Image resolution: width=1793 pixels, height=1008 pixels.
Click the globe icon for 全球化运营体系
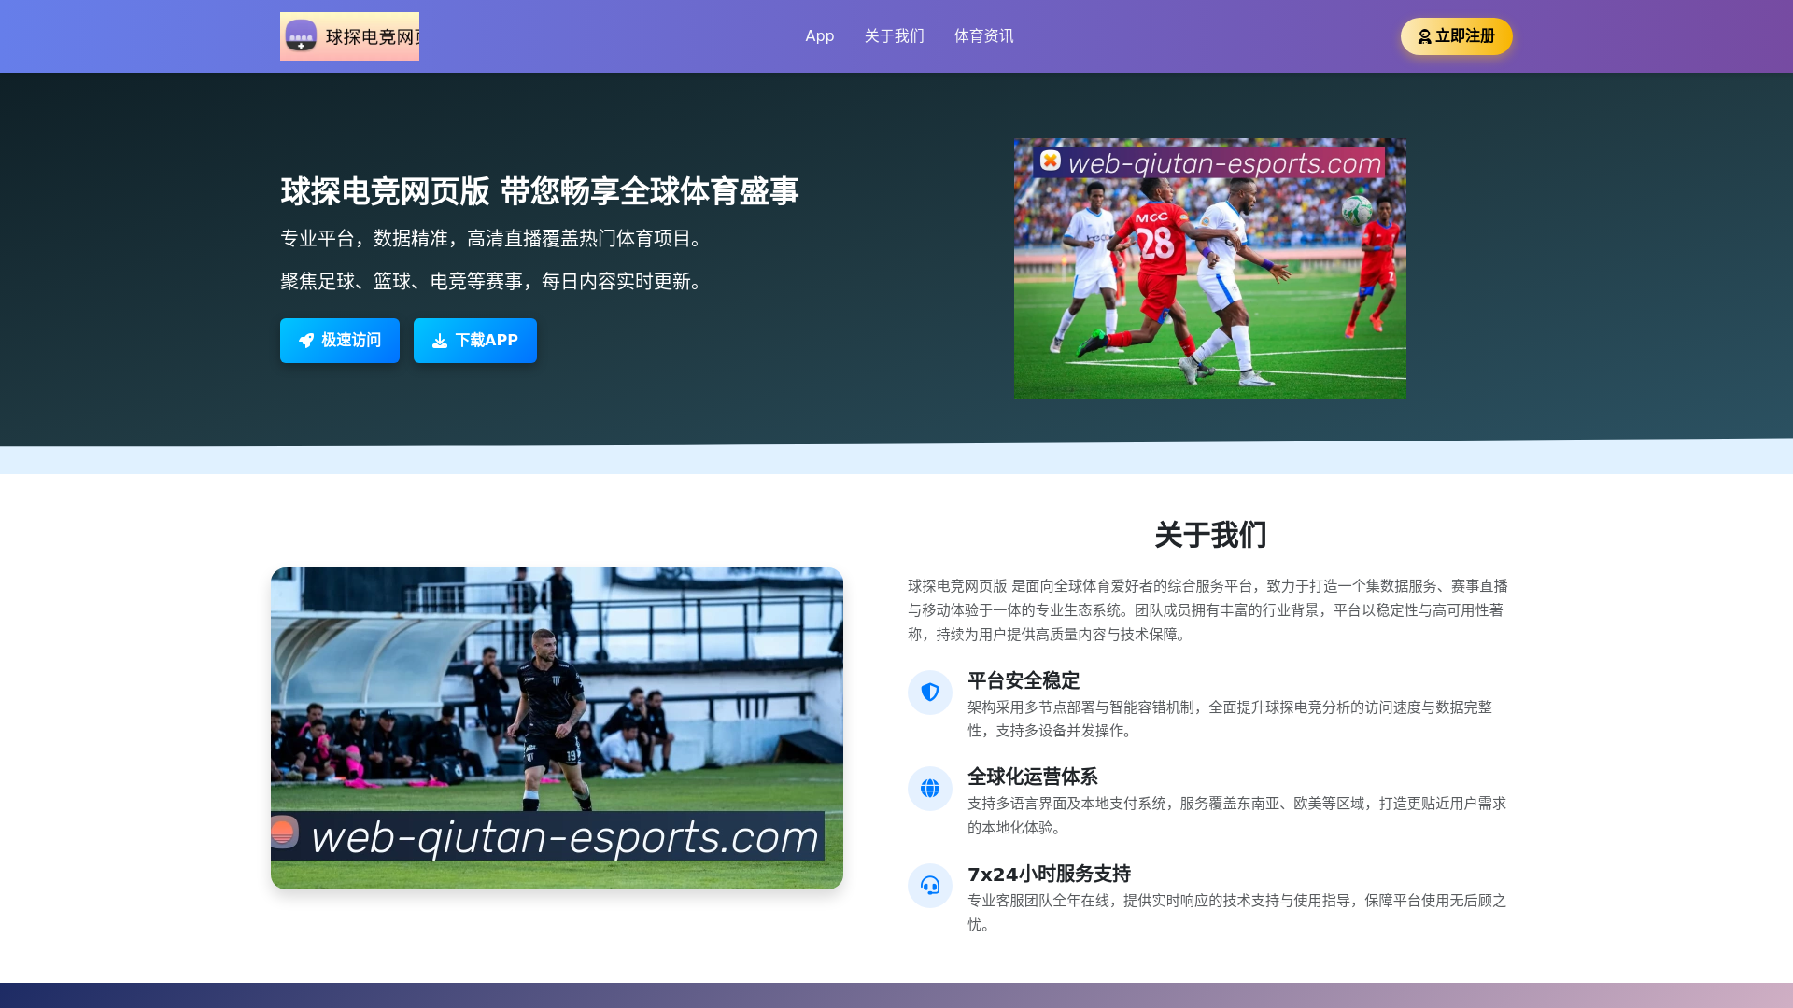930,789
